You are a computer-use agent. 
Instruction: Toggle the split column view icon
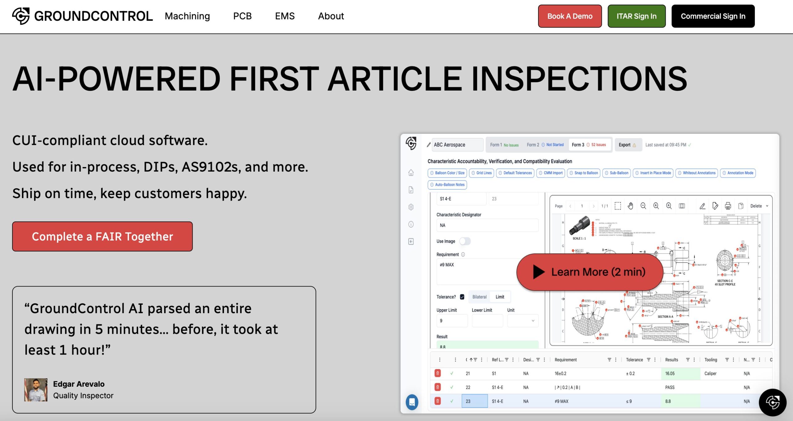[x=682, y=206]
